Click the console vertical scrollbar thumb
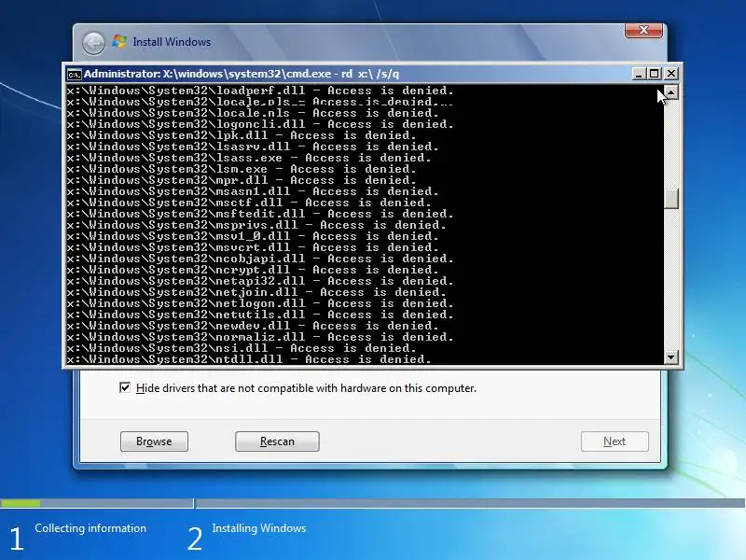 (670, 199)
